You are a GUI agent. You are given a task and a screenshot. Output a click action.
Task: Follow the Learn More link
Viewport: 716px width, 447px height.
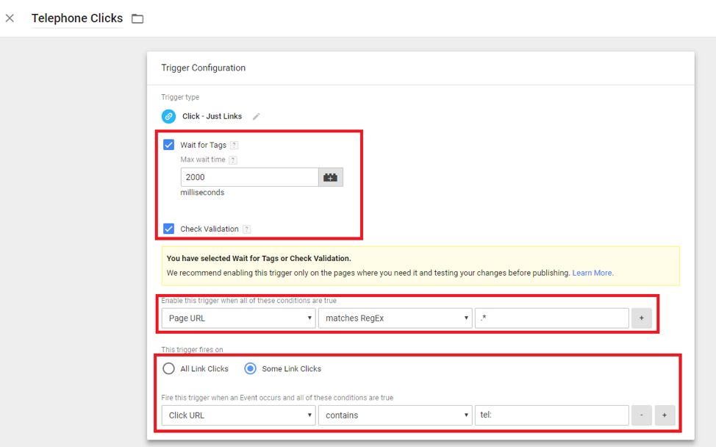coord(592,273)
